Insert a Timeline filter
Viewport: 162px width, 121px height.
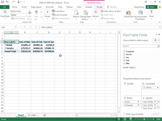tap(60, 15)
